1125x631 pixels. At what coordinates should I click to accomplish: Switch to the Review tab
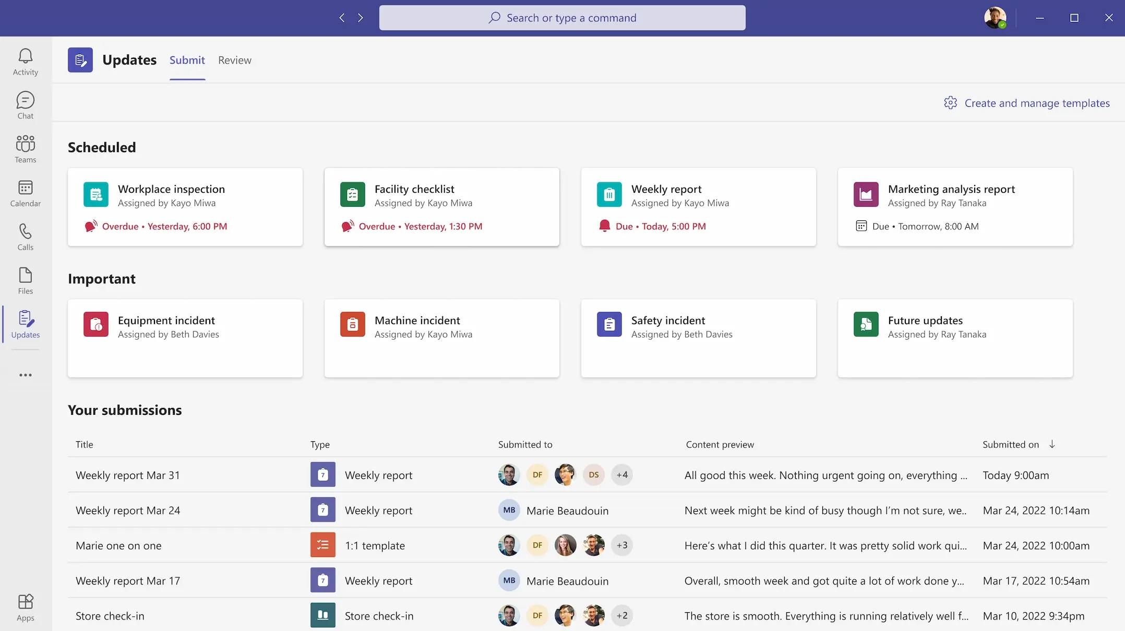(234, 60)
